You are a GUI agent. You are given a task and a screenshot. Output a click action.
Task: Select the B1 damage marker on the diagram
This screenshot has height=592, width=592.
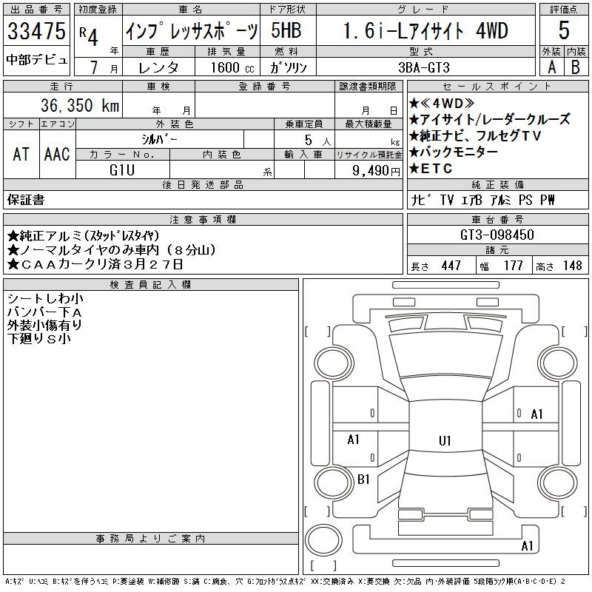point(363,480)
